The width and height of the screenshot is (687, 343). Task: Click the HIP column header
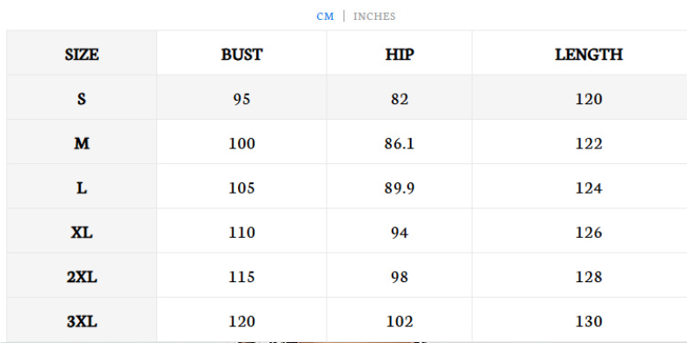click(400, 55)
